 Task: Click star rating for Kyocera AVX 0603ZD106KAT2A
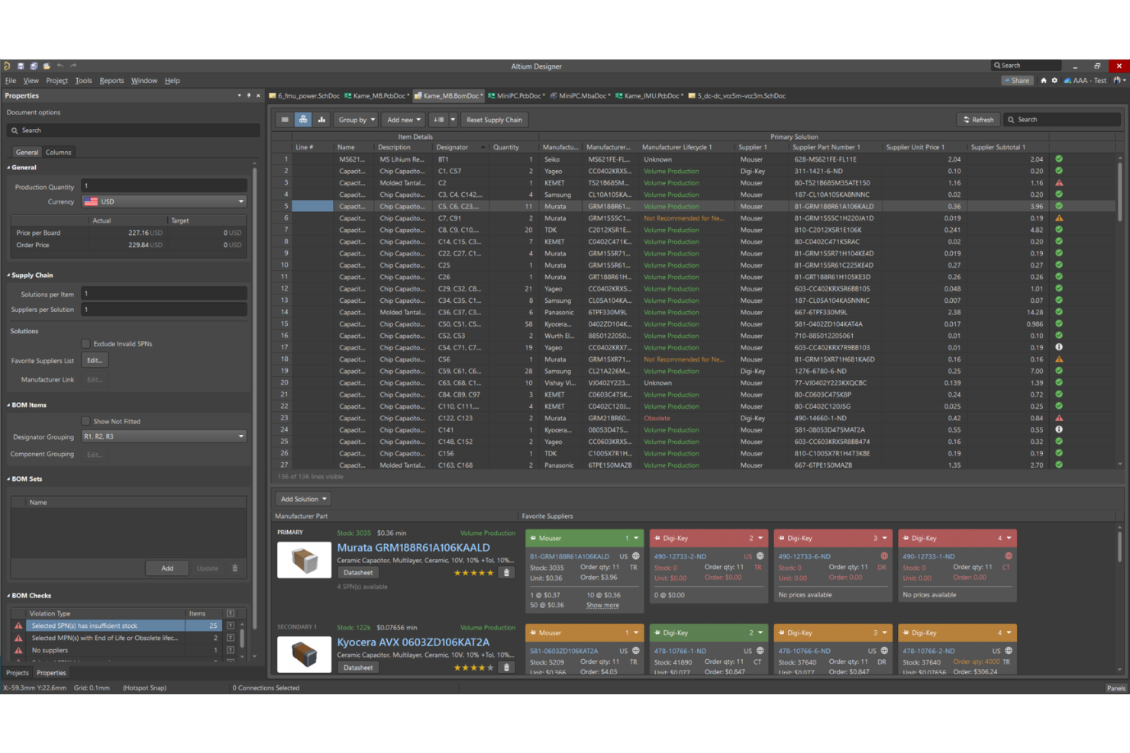(x=473, y=668)
